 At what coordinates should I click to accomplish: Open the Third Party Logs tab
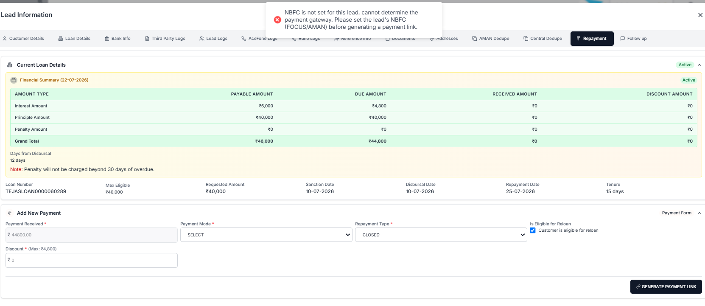coord(165,39)
